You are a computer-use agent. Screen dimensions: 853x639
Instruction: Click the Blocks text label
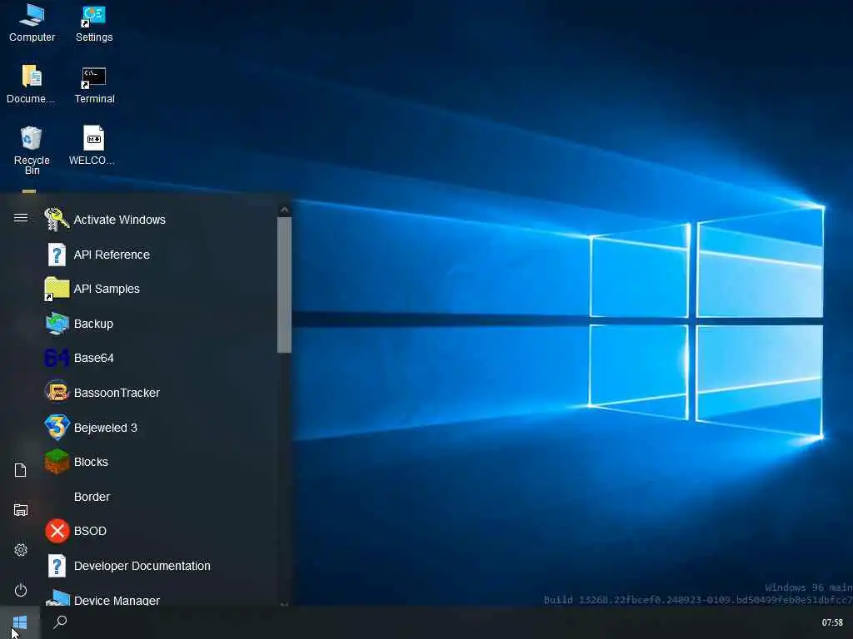[x=91, y=462]
